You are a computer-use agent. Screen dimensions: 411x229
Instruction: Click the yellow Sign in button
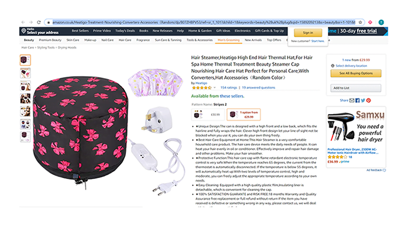pyautogui.click(x=308, y=32)
